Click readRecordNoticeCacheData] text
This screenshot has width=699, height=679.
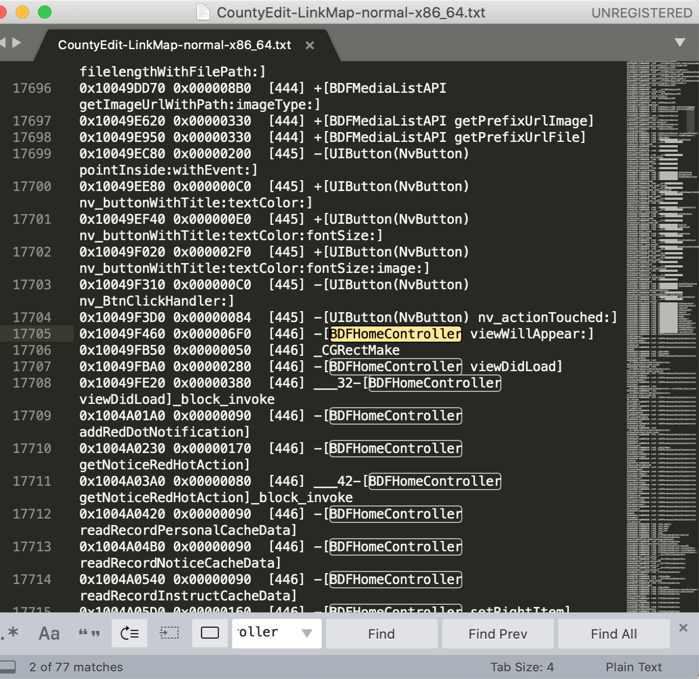(x=180, y=563)
